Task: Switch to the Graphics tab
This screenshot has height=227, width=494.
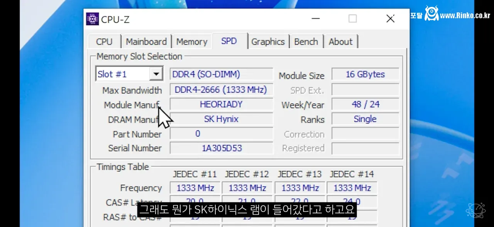Action: point(269,41)
